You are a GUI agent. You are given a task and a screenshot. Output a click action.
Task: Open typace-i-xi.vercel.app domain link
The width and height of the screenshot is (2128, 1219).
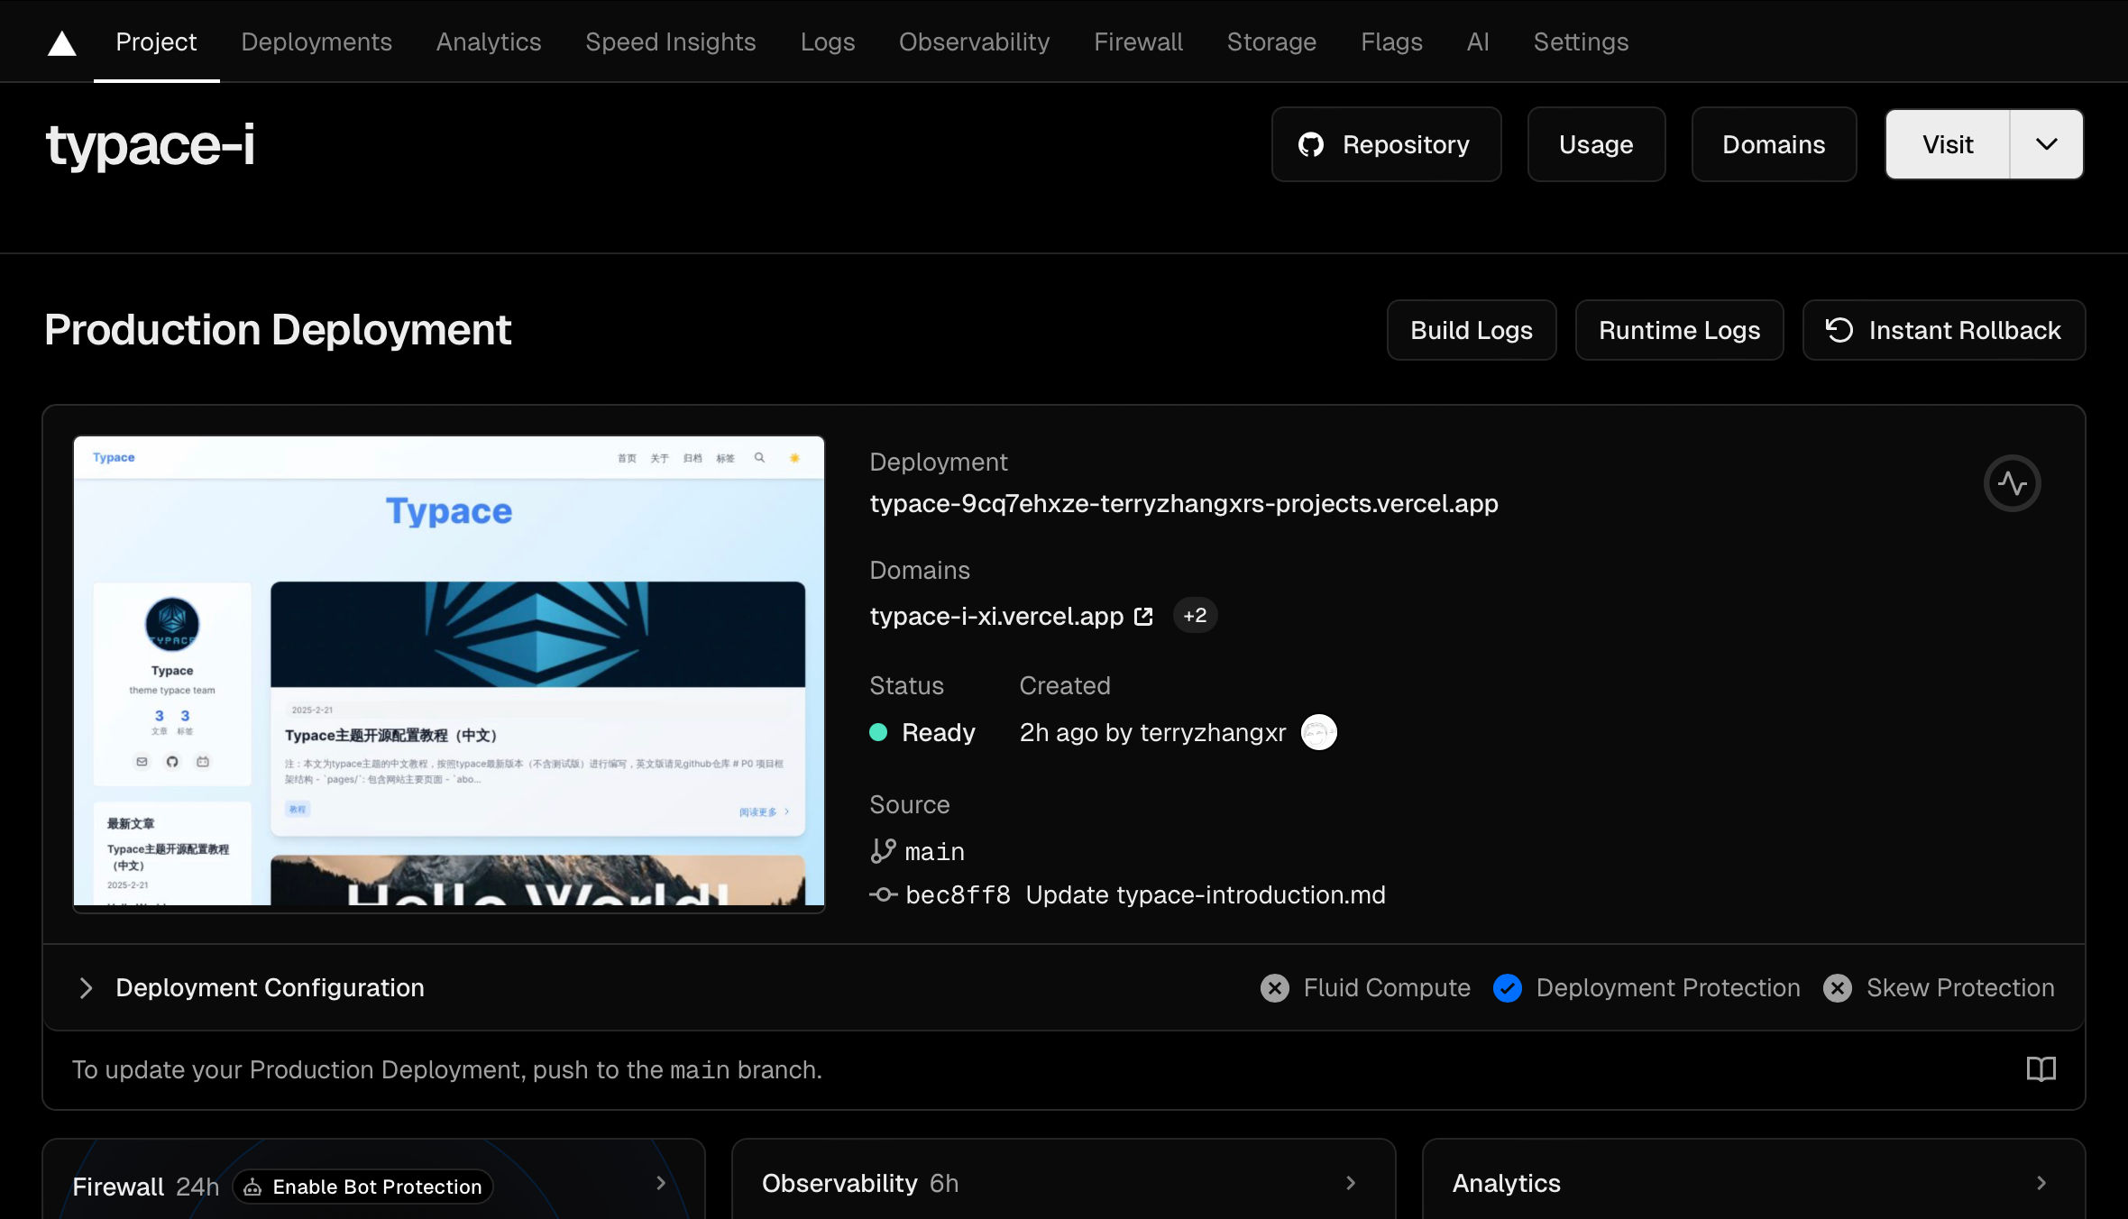tap(996, 616)
